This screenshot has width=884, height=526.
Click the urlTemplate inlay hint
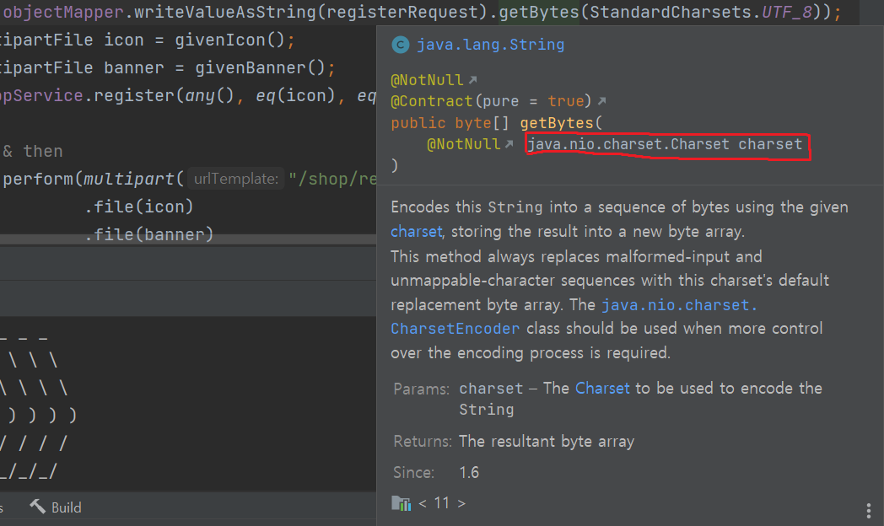tap(235, 179)
